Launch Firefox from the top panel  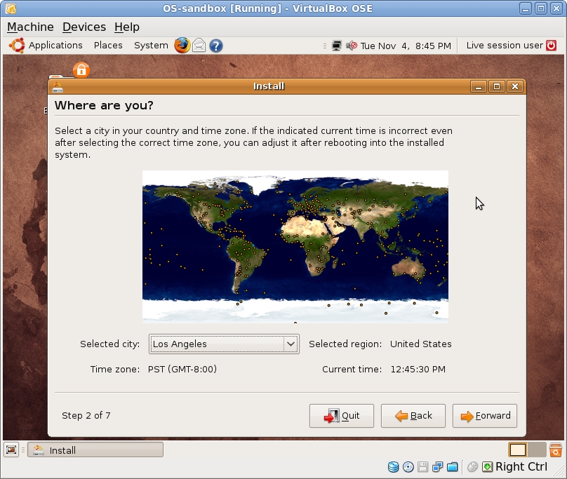pos(182,46)
